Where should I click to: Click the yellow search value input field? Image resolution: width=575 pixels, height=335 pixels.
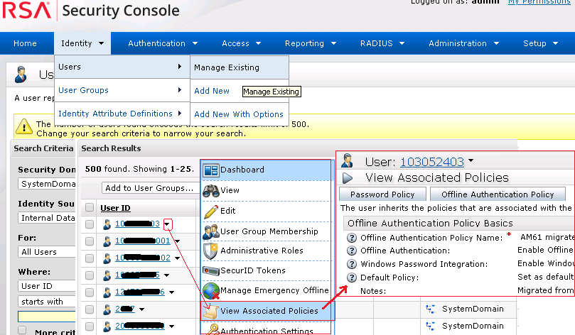[45, 316]
